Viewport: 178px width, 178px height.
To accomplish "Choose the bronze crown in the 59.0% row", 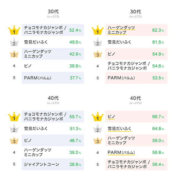I will pyautogui.click(x=97, y=141).
